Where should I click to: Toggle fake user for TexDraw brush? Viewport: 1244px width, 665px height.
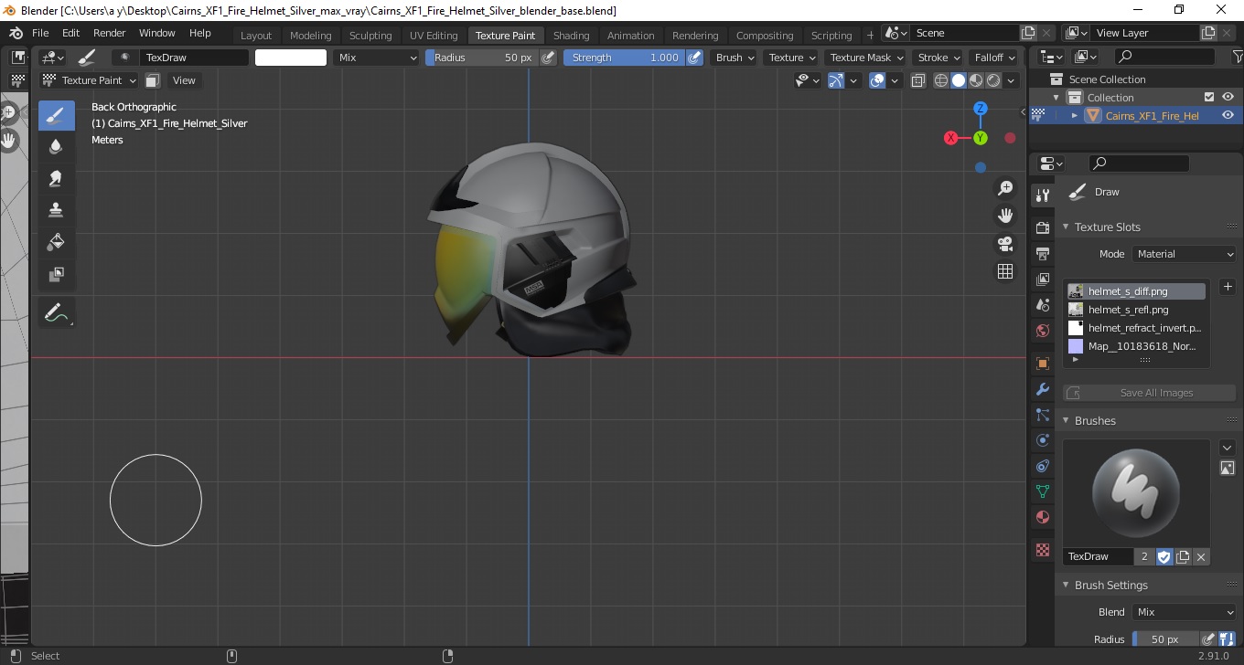pyautogui.click(x=1164, y=556)
